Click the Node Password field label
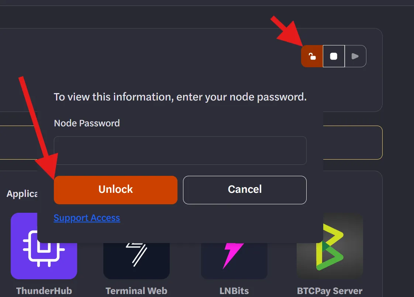 click(87, 123)
